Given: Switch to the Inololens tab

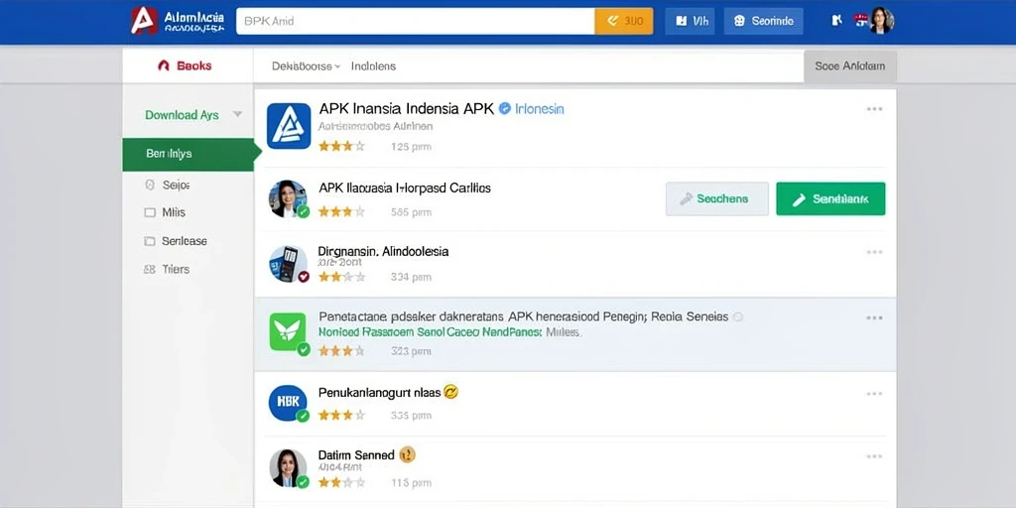Looking at the screenshot, I should click(373, 66).
